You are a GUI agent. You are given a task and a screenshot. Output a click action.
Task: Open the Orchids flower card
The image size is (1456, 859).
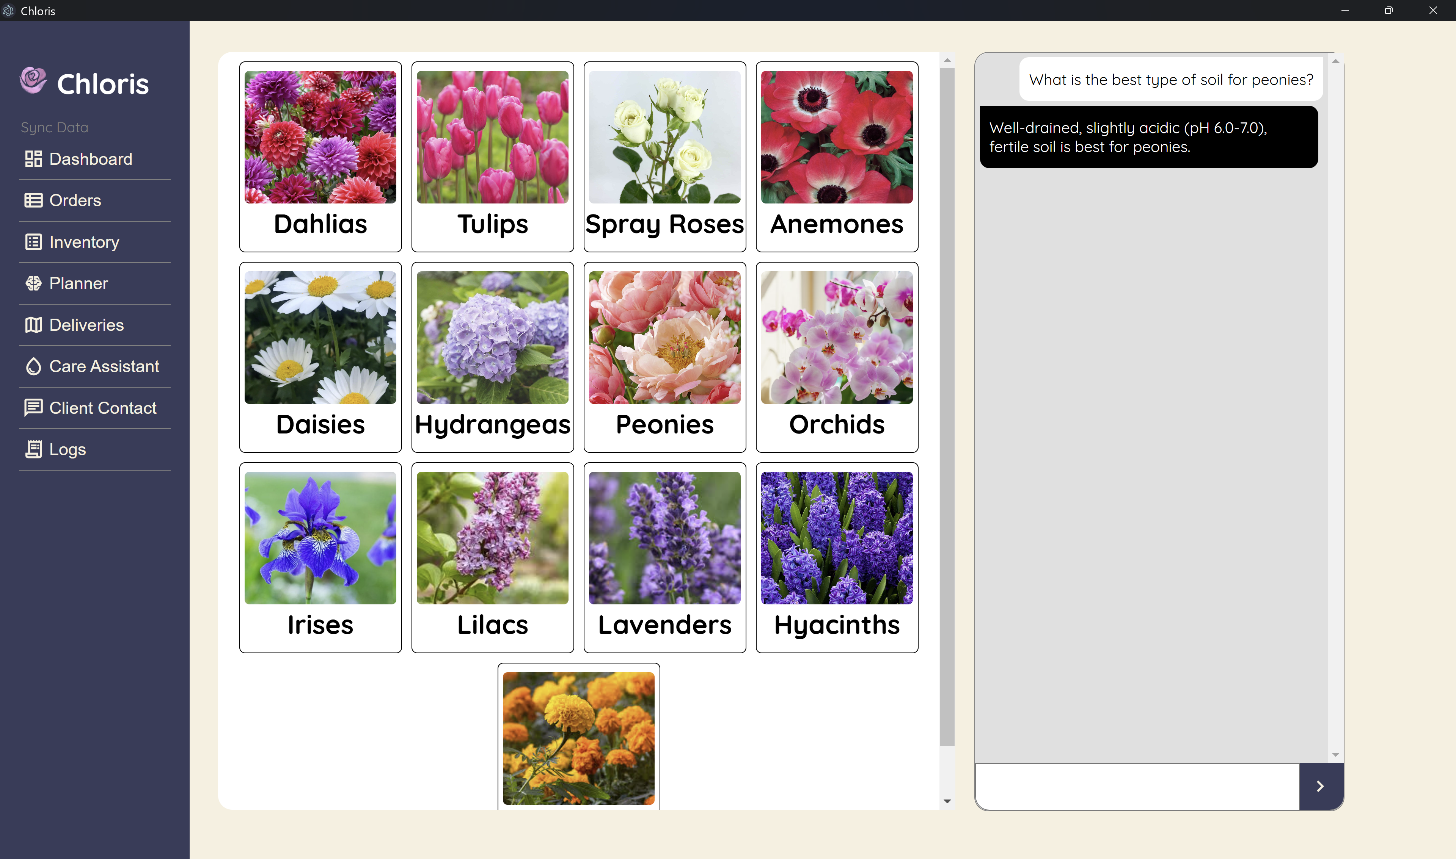(837, 357)
